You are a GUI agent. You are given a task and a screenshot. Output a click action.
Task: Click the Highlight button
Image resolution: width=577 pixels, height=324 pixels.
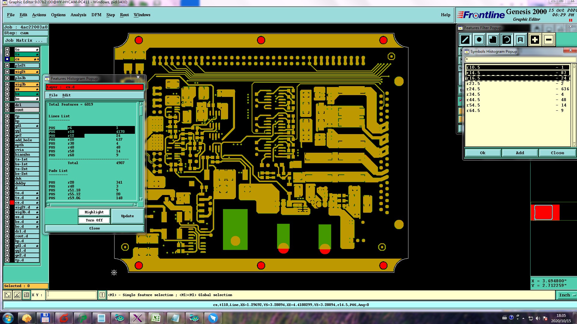click(94, 212)
